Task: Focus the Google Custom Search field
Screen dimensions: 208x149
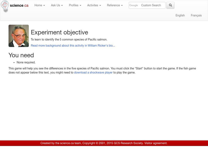Action: click(x=151, y=5)
